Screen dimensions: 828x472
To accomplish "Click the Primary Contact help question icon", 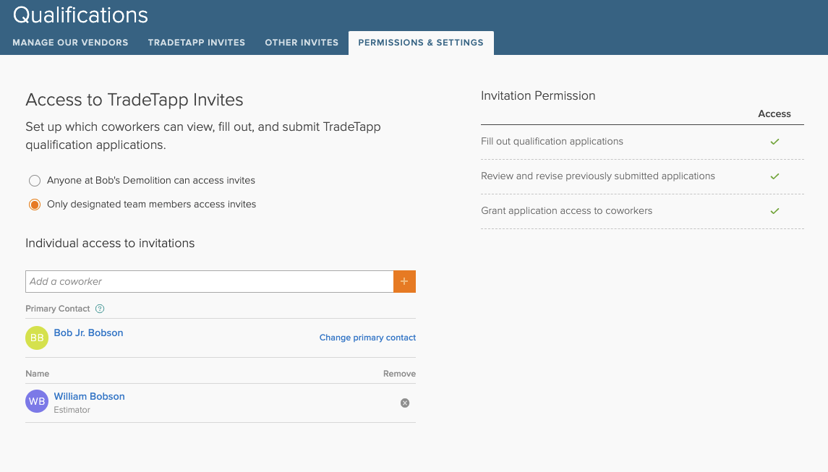I will tap(100, 309).
